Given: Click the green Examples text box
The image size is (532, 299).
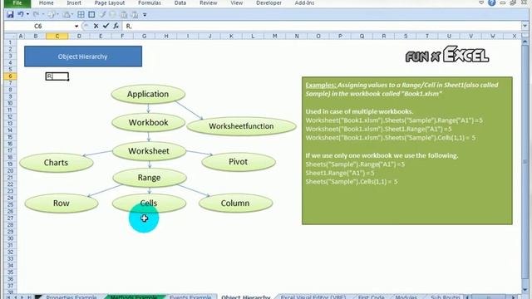Looking at the screenshot, I should coord(407,150).
